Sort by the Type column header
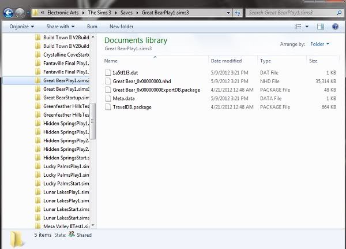 click(282, 61)
